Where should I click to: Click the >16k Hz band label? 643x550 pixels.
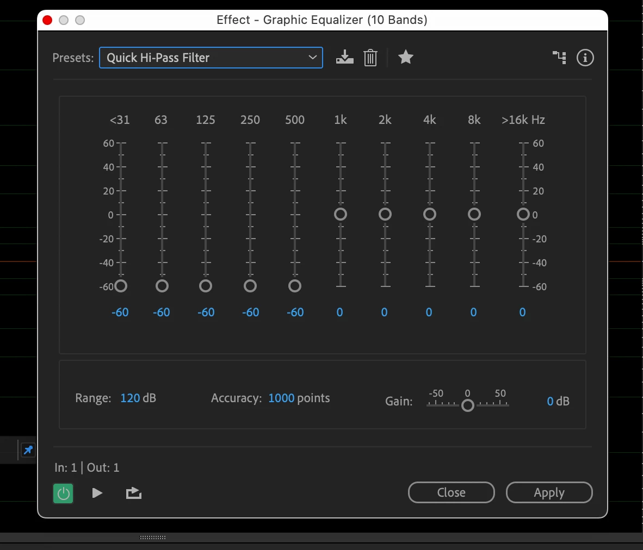(523, 120)
